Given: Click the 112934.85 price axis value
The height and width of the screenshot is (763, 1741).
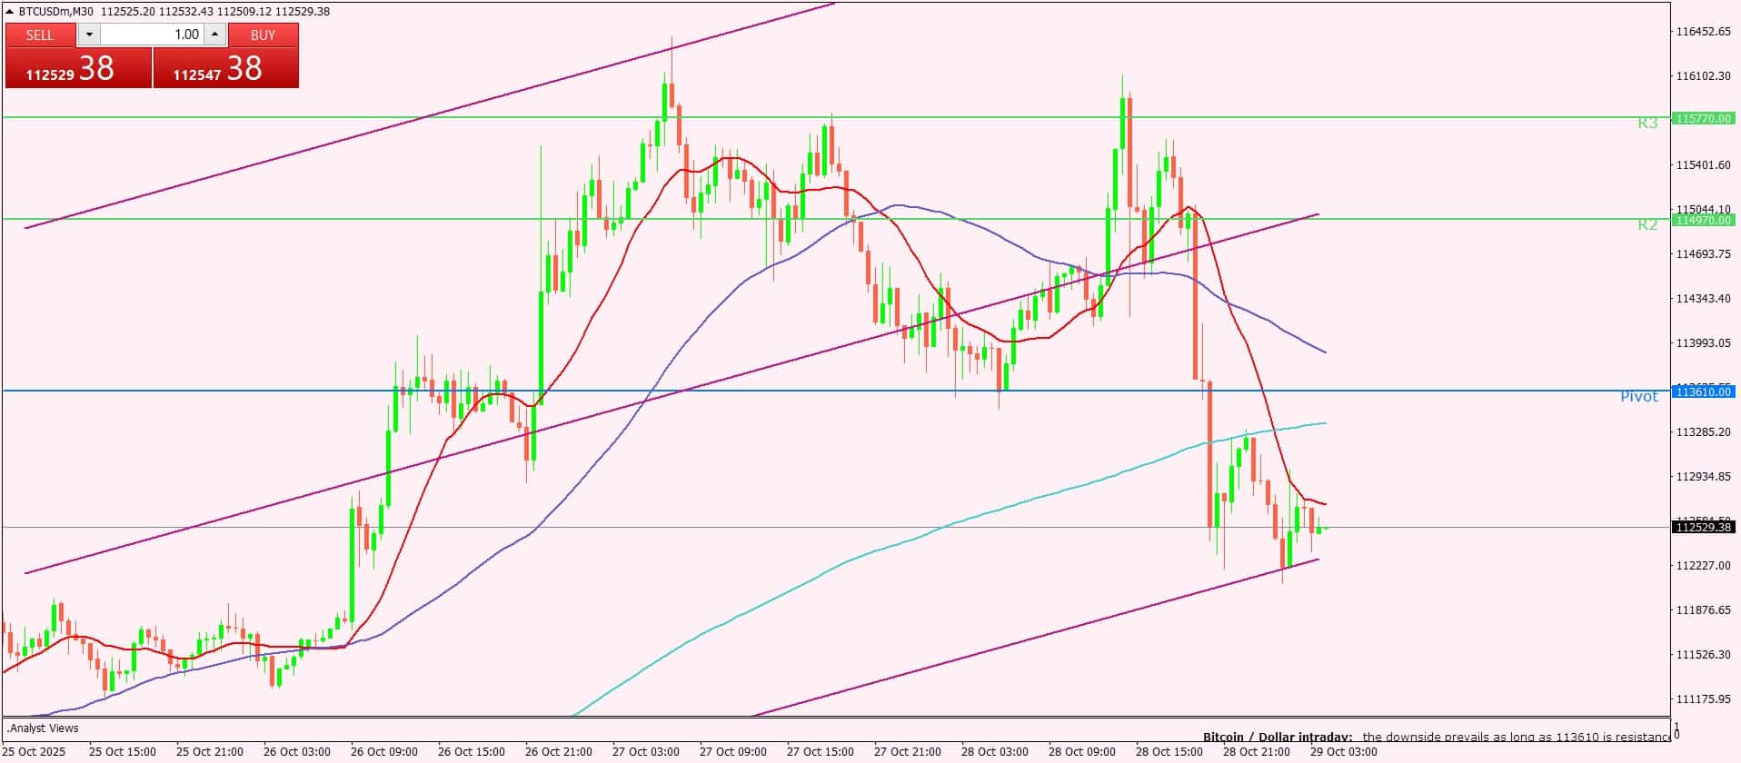Looking at the screenshot, I should 1703,476.
